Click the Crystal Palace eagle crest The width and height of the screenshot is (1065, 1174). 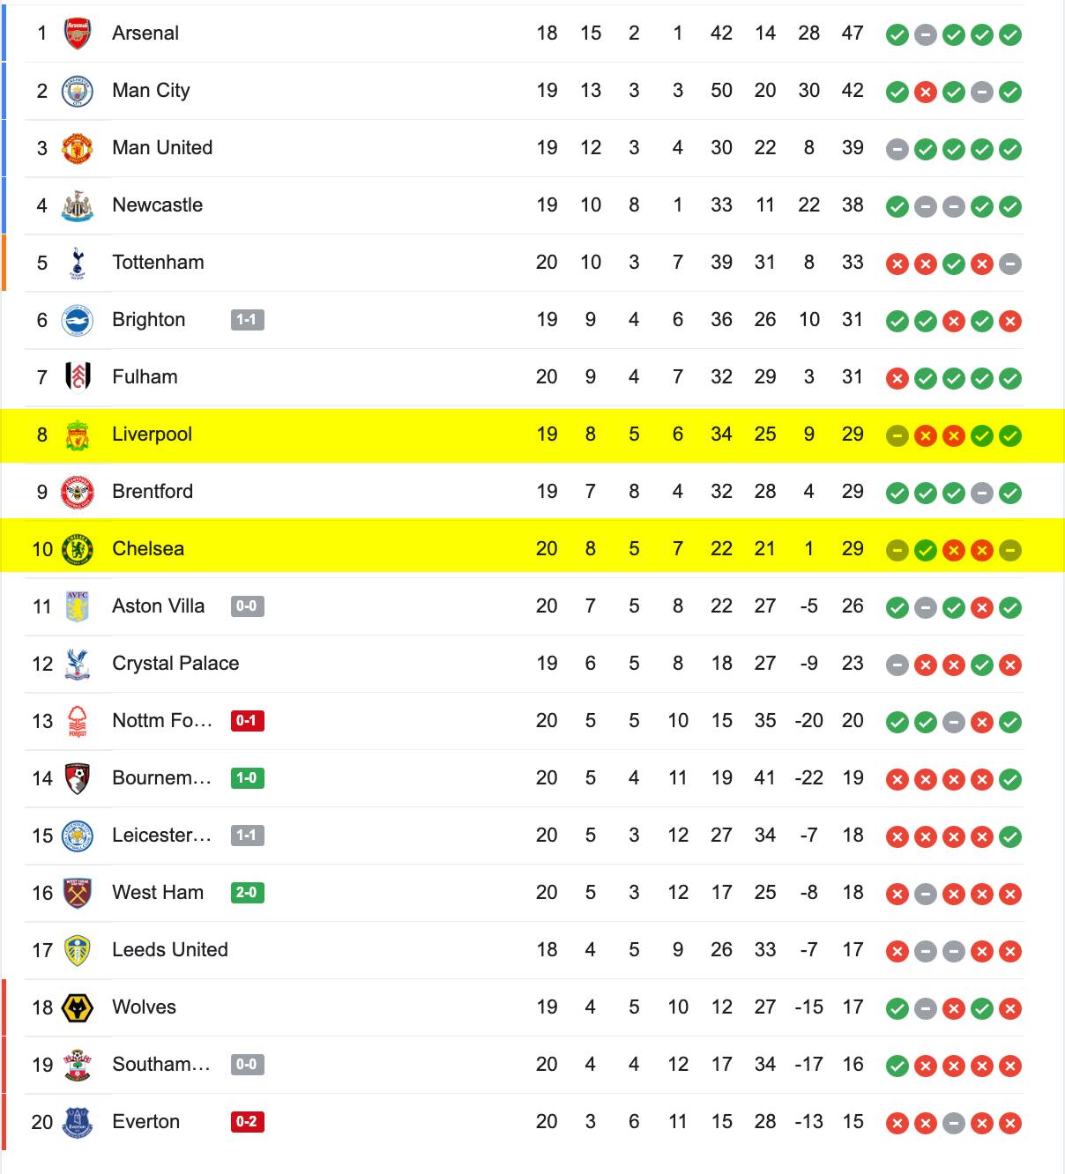pos(78,664)
